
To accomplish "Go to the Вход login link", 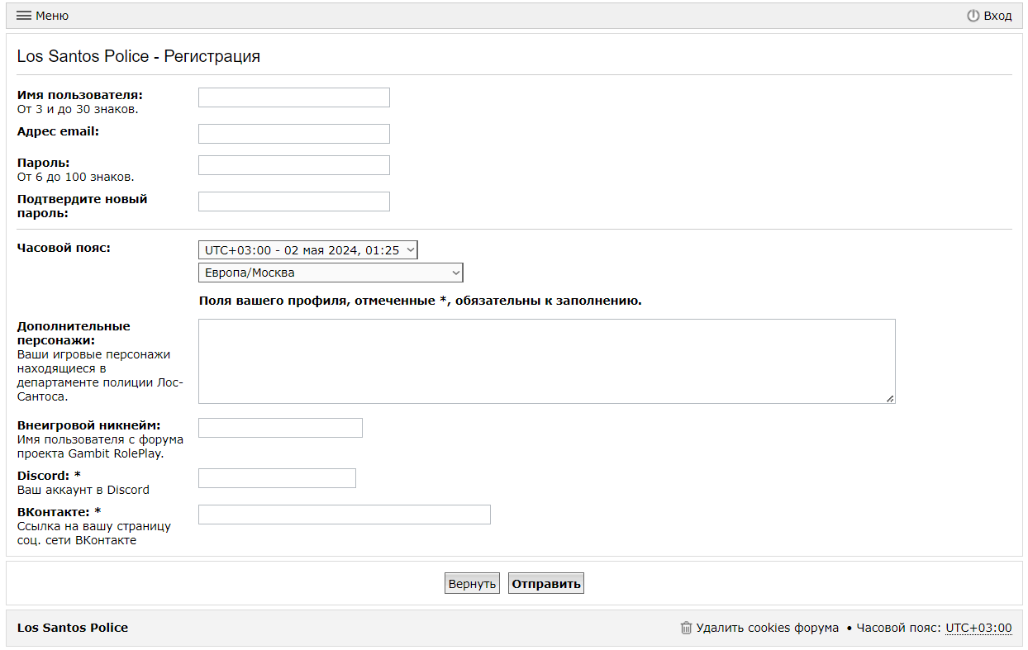I will pos(997,16).
